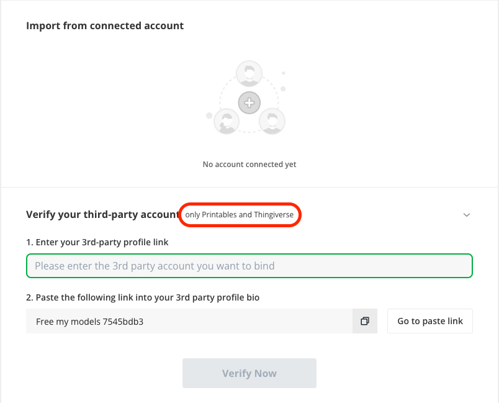
Task: Click the Enter your 3rd-party profile link label
Action: pyautogui.click(x=97, y=242)
